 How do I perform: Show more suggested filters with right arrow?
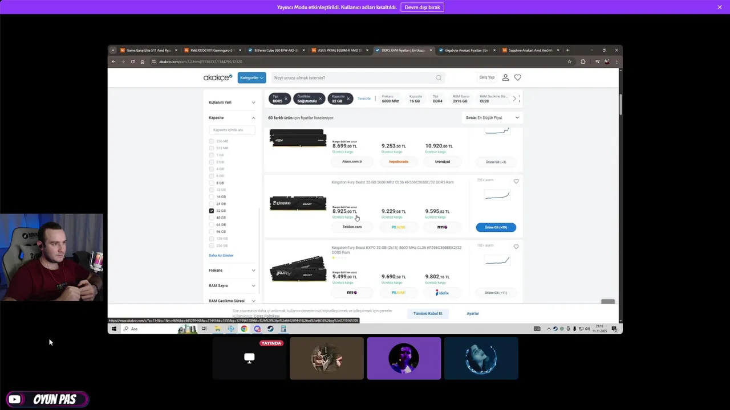tap(514, 99)
